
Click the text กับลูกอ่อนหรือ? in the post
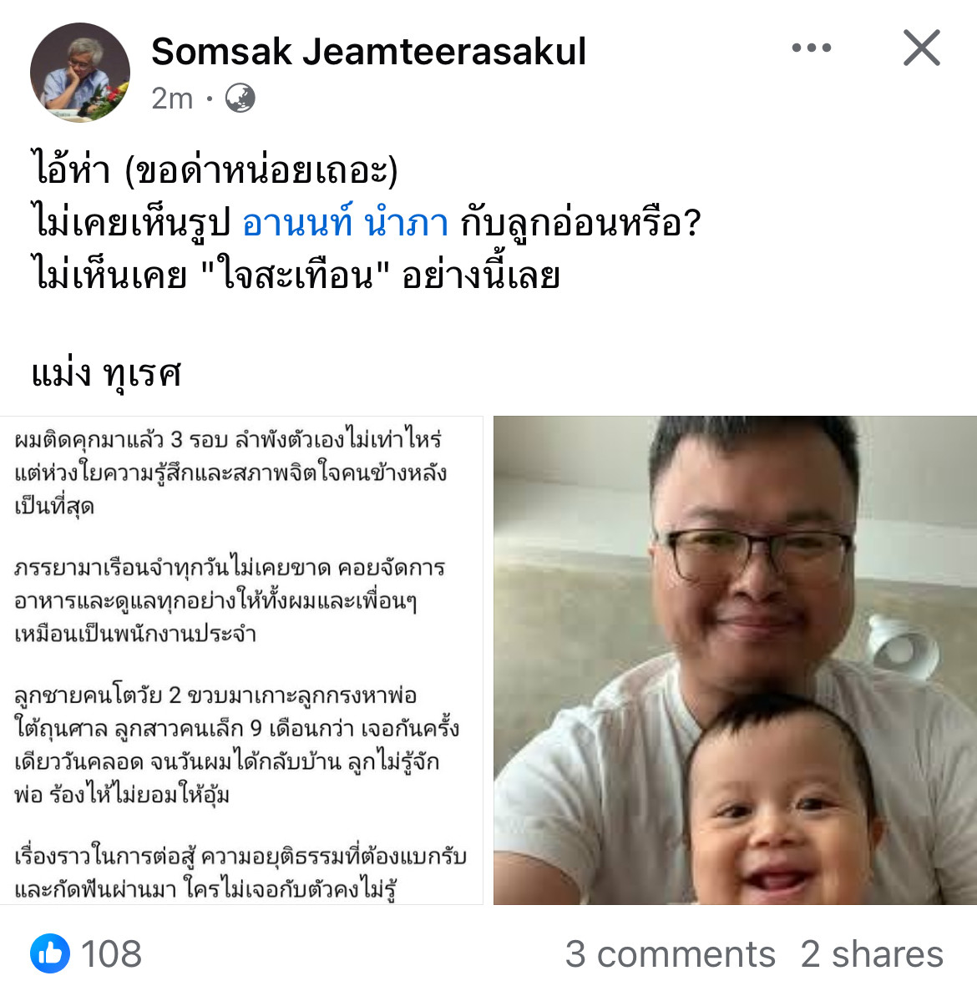pyautogui.click(x=580, y=224)
